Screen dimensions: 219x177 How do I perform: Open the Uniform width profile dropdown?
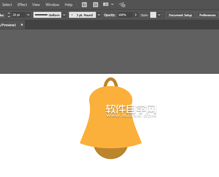coord(64,15)
